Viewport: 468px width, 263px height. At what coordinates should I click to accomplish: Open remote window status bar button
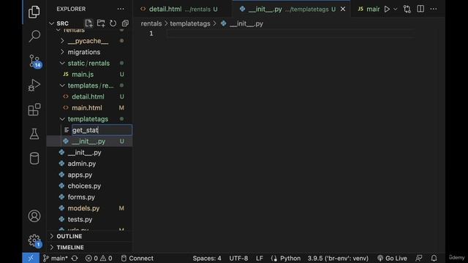pyautogui.click(x=31, y=258)
